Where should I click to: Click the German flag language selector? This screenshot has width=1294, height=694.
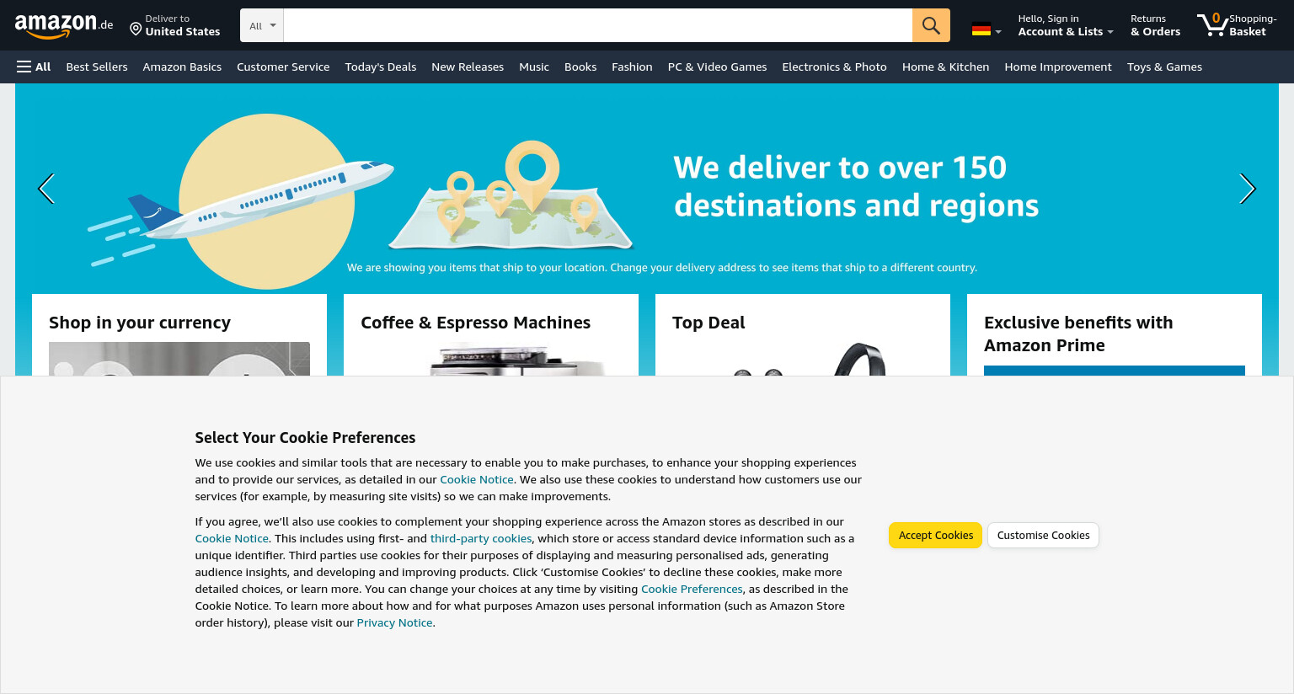[x=986, y=29]
